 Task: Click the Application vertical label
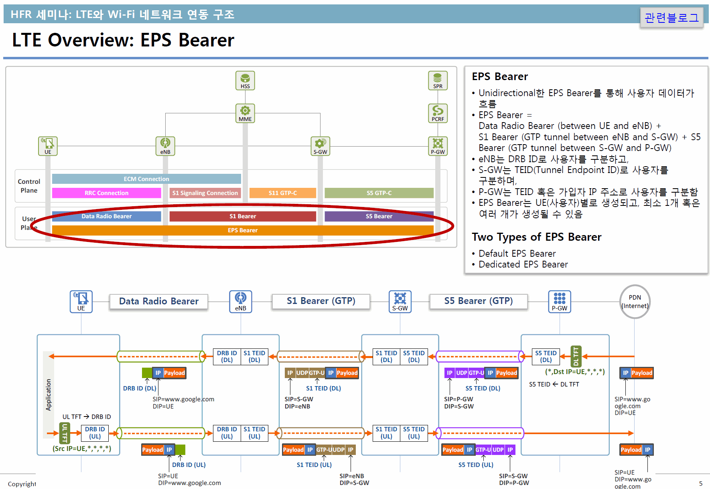(49, 395)
